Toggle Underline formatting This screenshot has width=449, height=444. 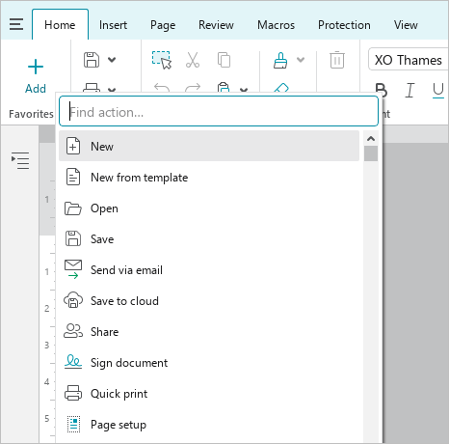click(x=438, y=91)
